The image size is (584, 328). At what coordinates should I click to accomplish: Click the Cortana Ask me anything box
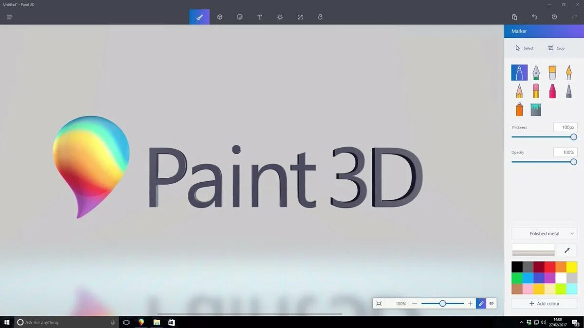pyautogui.click(x=67, y=322)
